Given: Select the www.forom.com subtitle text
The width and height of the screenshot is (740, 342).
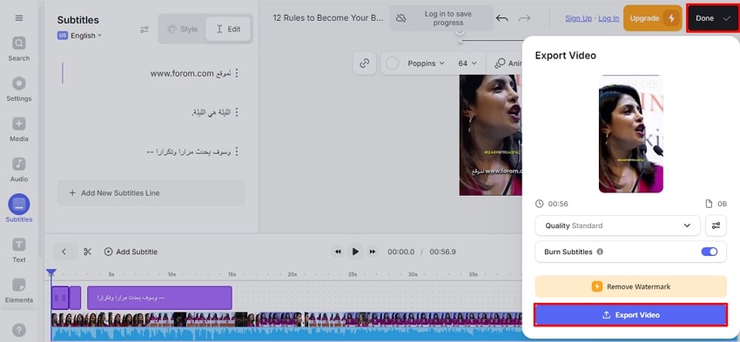Looking at the screenshot, I should click(191, 74).
